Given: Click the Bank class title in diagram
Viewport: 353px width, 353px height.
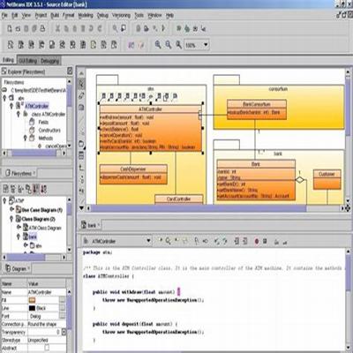Looking at the screenshot, I should pyautogui.click(x=256, y=164).
